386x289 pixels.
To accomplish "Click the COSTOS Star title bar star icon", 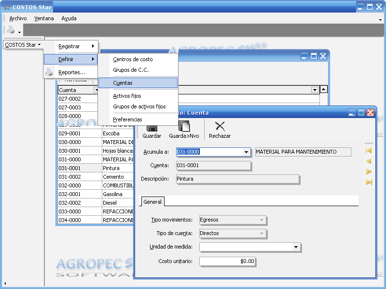I will (7, 7).
